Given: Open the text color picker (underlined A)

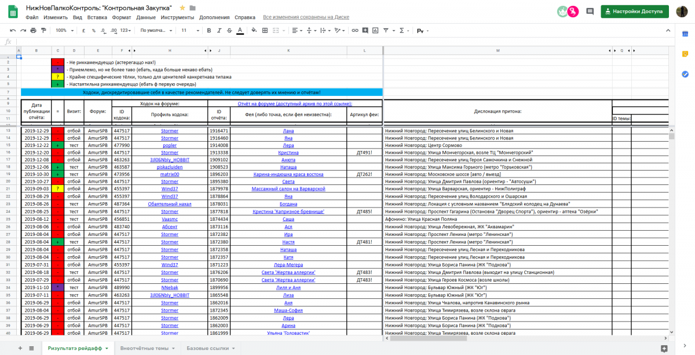Looking at the screenshot, I should (240, 30).
